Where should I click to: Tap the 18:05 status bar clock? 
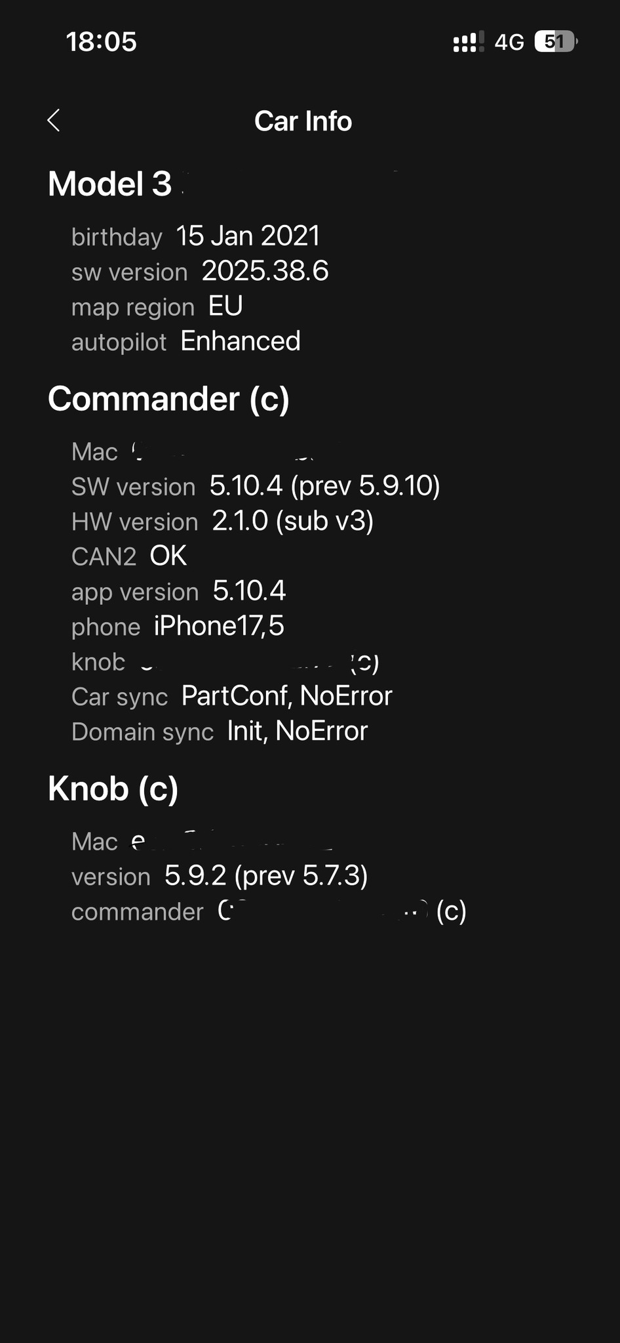point(102,42)
